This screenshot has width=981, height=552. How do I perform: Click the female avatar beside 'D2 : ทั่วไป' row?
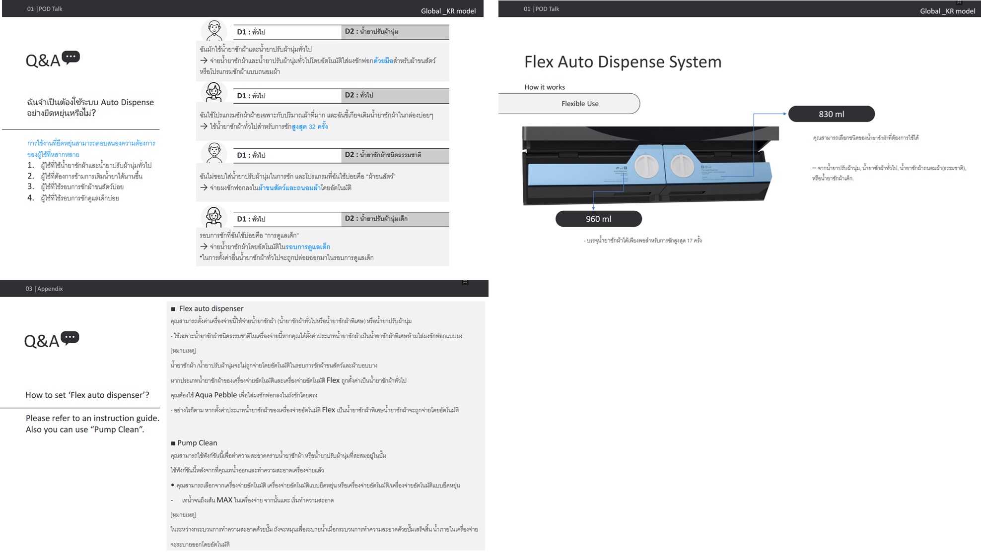coord(214,93)
